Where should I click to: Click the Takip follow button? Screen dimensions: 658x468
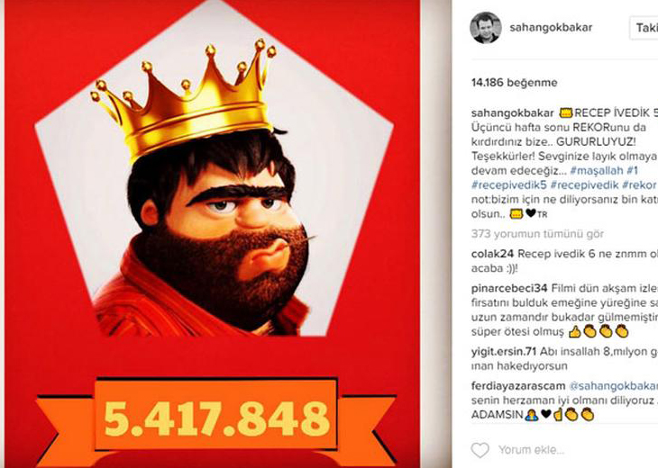[644, 28]
